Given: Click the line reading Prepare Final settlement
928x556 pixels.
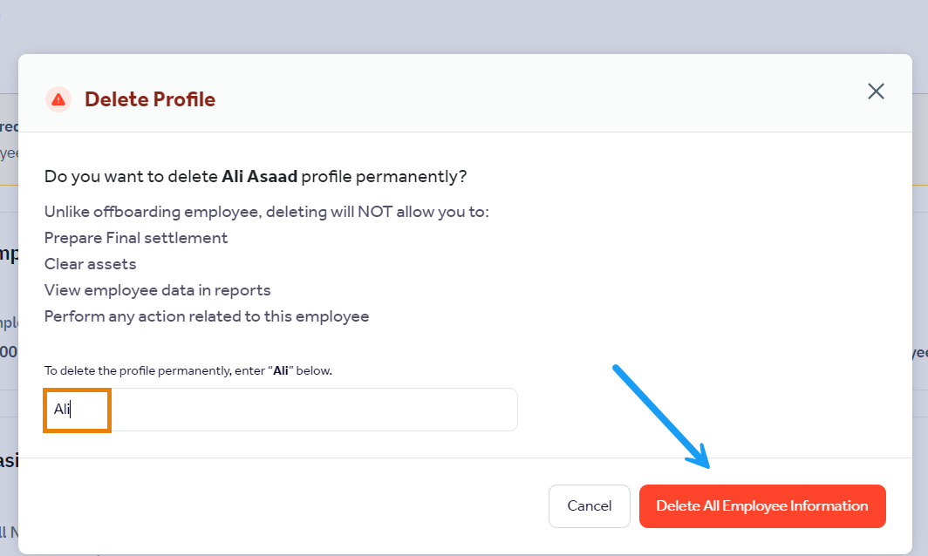Looking at the screenshot, I should click(x=135, y=237).
